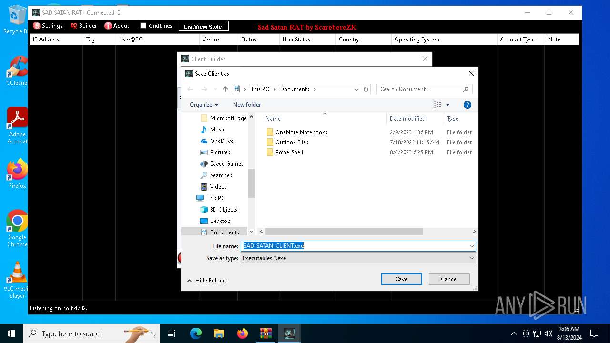Image resolution: width=610 pixels, height=343 pixels.
Task: Open WinRAR from the taskbar
Action: [265, 333]
